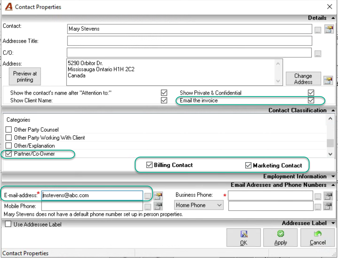Viewport: 338px width, 258px height.
Task: Click into the Addressee Title field
Action: click(190, 41)
